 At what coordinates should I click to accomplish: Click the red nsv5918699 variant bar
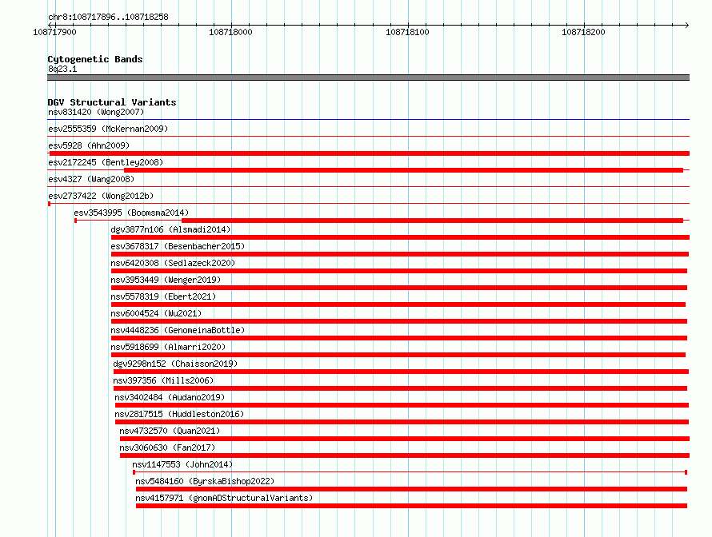click(398, 355)
